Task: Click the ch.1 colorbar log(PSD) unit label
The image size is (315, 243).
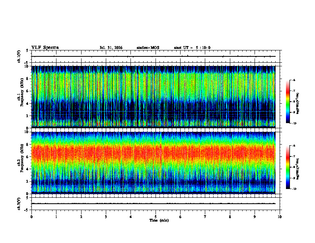Action: (298, 104)
